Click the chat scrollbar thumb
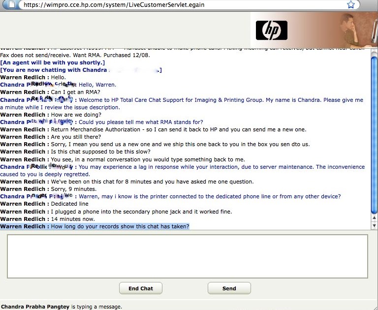 tap(374, 135)
